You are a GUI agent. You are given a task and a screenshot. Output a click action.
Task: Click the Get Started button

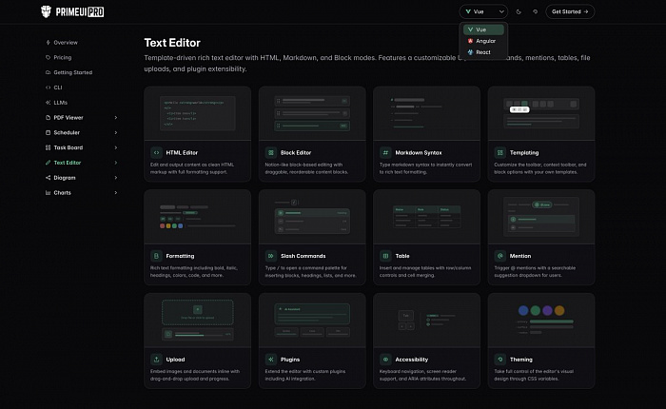pos(570,12)
